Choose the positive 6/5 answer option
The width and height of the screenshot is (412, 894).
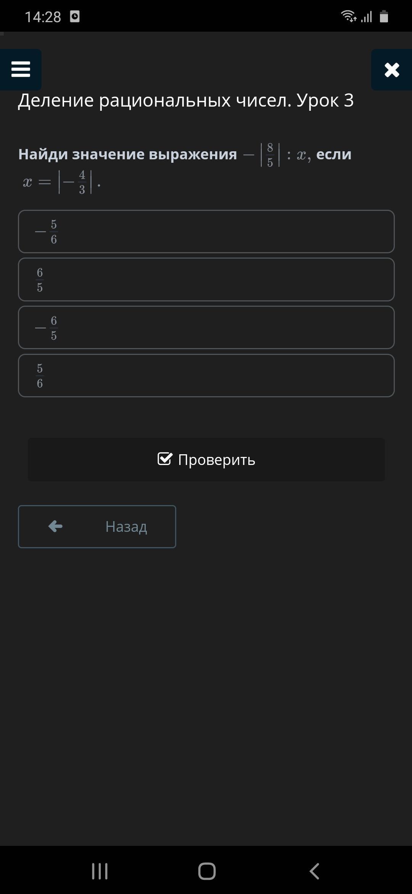coord(206,280)
